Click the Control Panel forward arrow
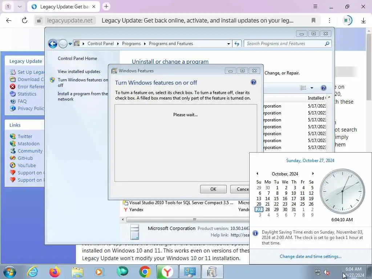The height and width of the screenshot is (279, 372). [63, 44]
